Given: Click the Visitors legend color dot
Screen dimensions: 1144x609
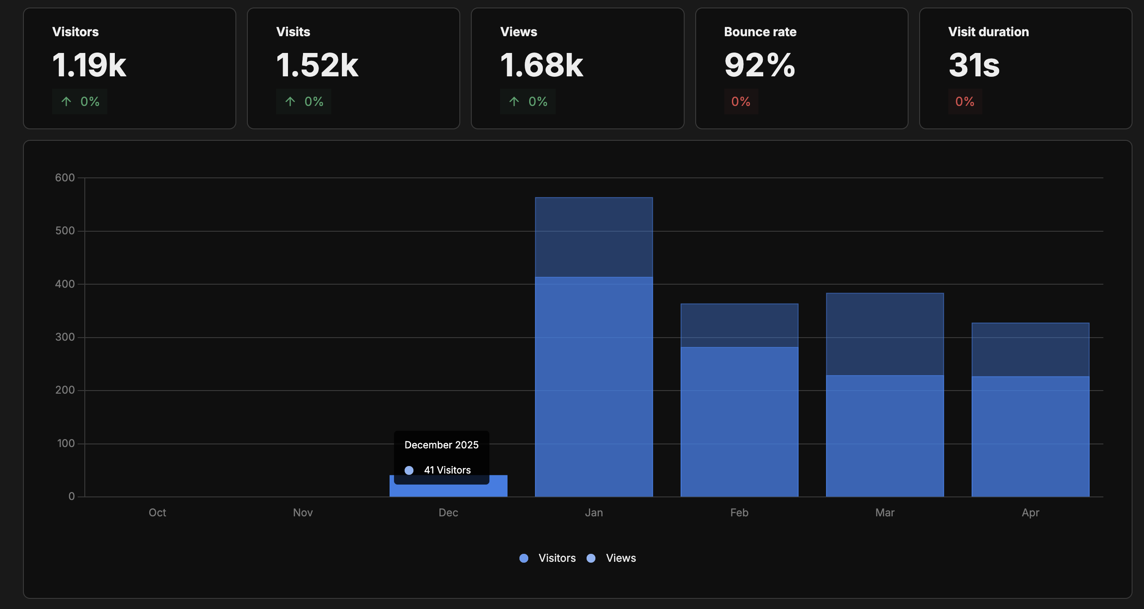Looking at the screenshot, I should pyautogui.click(x=523, y=558).
